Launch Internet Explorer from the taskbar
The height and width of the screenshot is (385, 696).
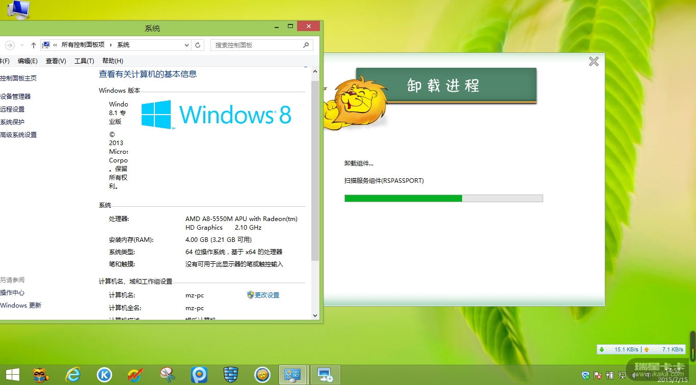click(x=73, y=375)
